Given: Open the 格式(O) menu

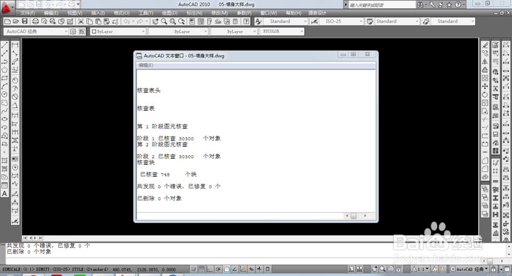Looking at the screenshot, I should point(121,13).
